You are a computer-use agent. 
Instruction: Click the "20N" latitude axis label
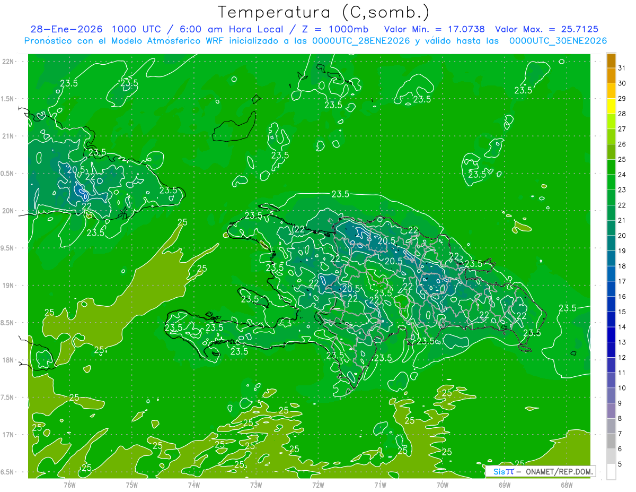pos(8,211)
